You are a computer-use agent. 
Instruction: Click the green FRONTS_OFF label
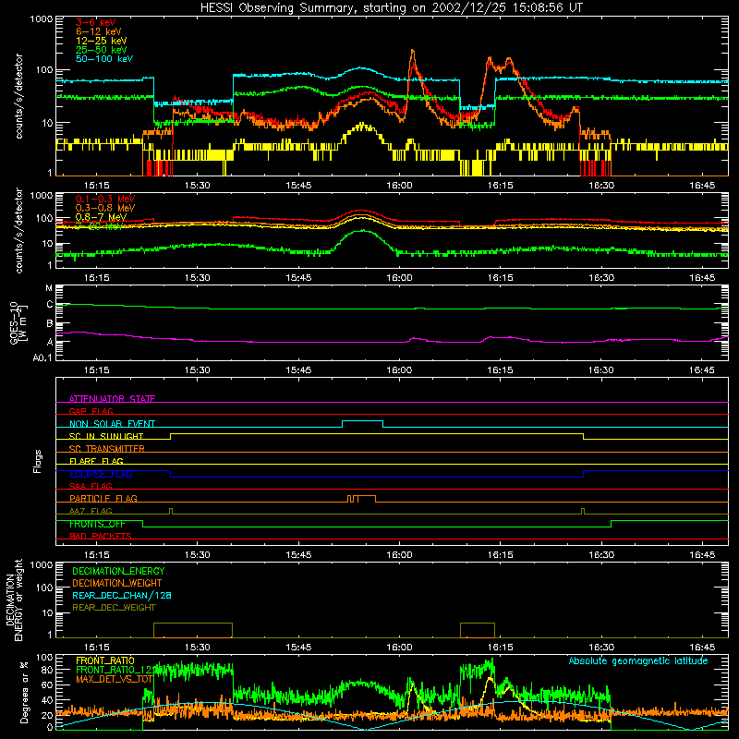(x=97, y=524)
